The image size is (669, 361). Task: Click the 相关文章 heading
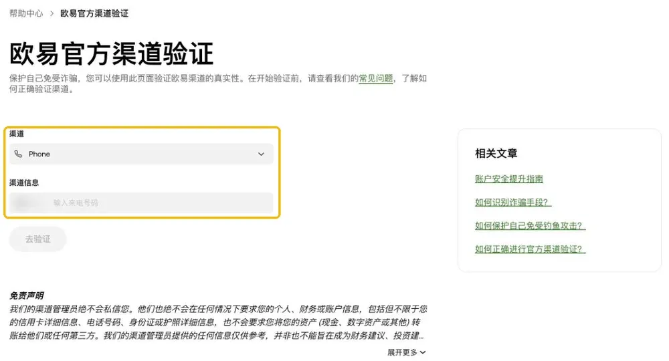click(x=496, y=154)
